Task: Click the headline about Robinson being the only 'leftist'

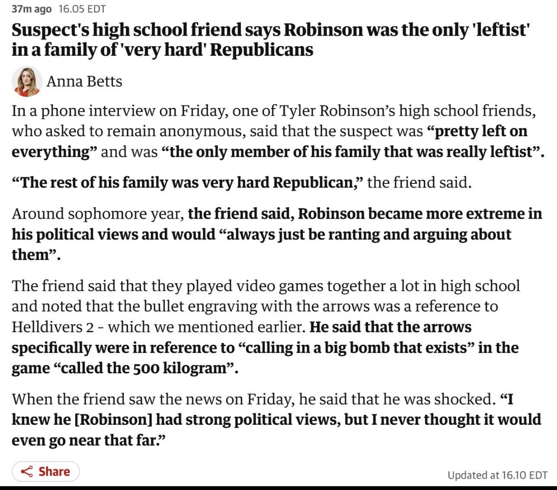Action: pos(270,40)
